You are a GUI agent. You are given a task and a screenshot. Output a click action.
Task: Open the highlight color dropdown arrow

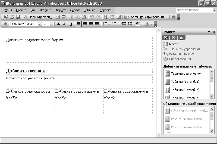tap(142, 24)
